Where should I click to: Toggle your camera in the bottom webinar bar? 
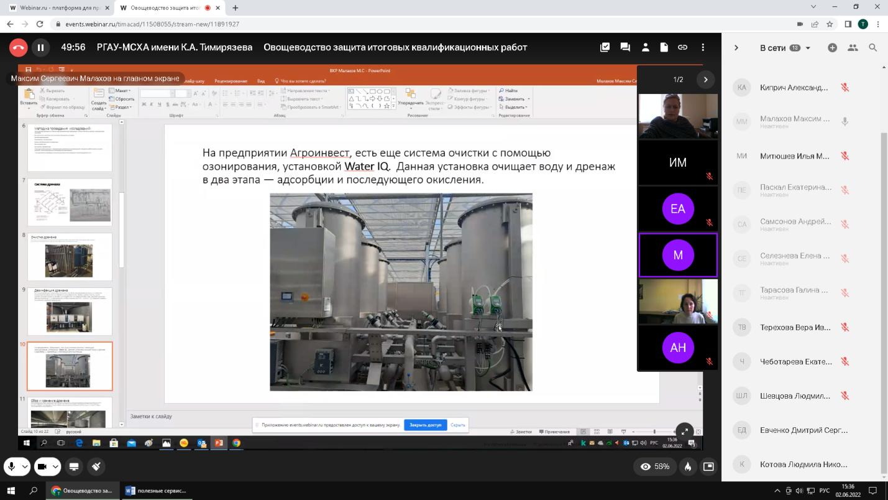pos(42,466)
